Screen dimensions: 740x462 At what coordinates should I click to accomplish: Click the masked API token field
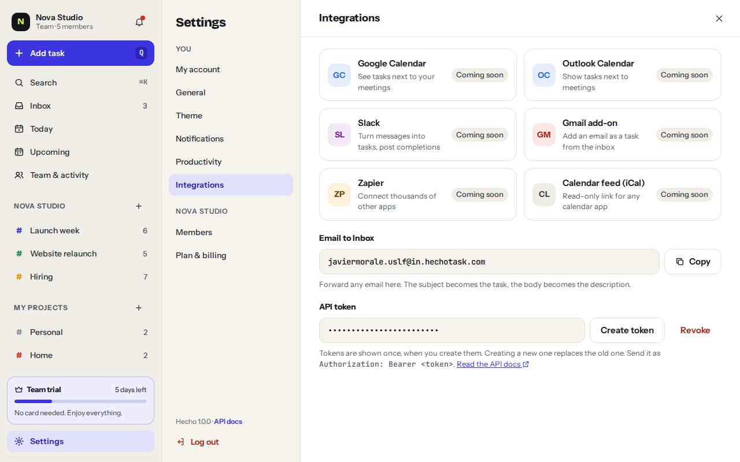452,330
